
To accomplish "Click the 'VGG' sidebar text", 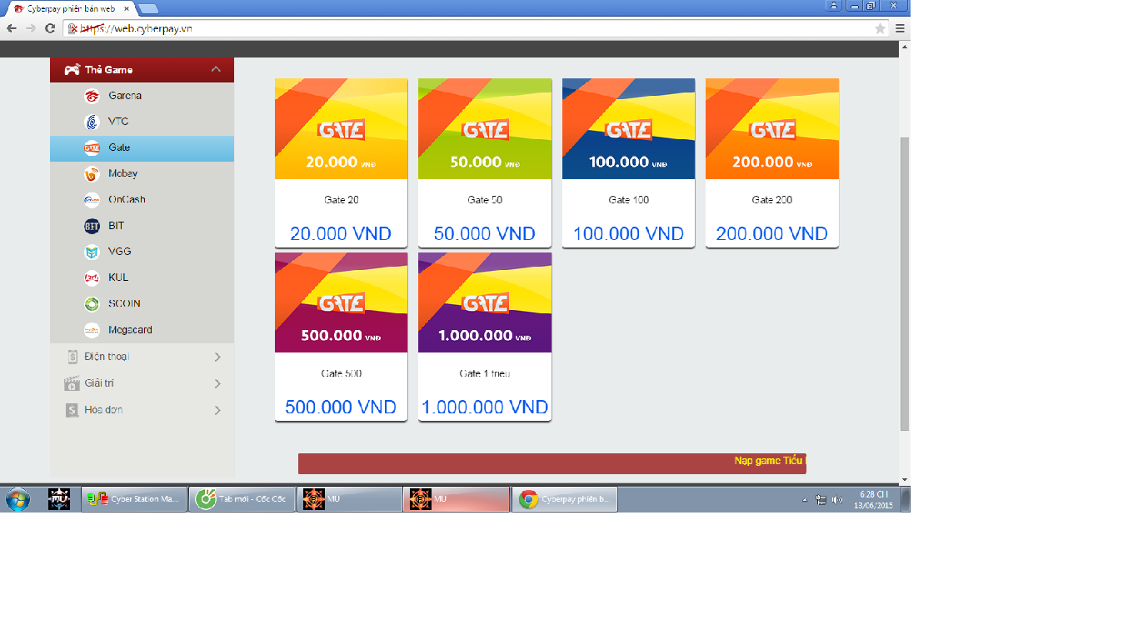I will click(120, 252).
